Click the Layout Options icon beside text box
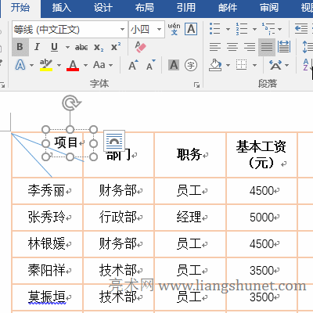Screen dimensions: 313x313 114,141
